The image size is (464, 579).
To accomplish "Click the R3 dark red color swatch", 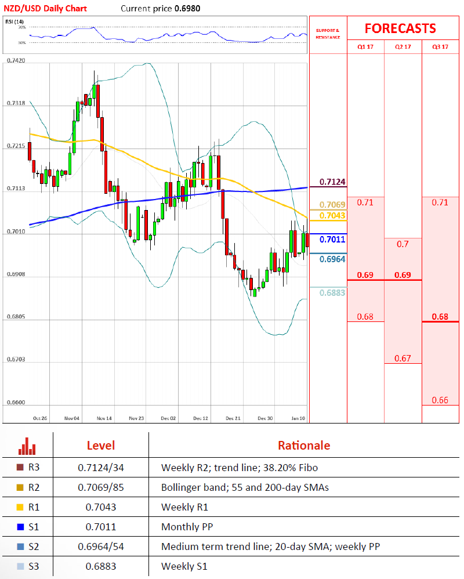I will (x=20, y=467).
